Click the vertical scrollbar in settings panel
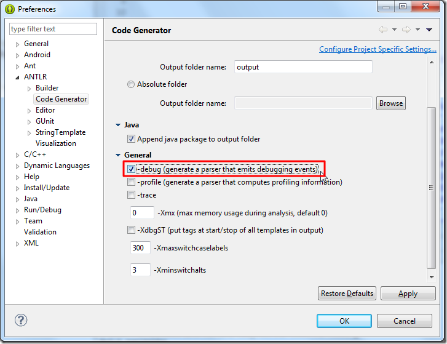This screenshot has width=447, height=344. pyautogui.click(x=432, y=185)
